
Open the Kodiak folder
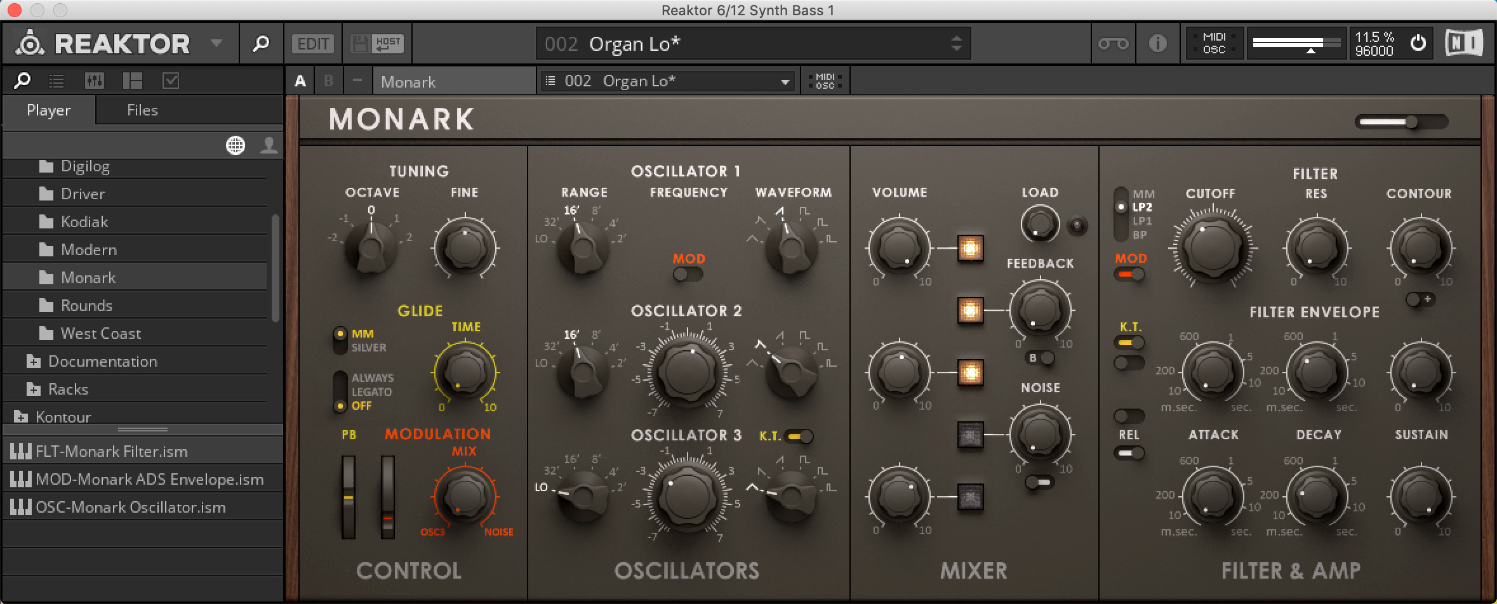[x=135, y=222]
